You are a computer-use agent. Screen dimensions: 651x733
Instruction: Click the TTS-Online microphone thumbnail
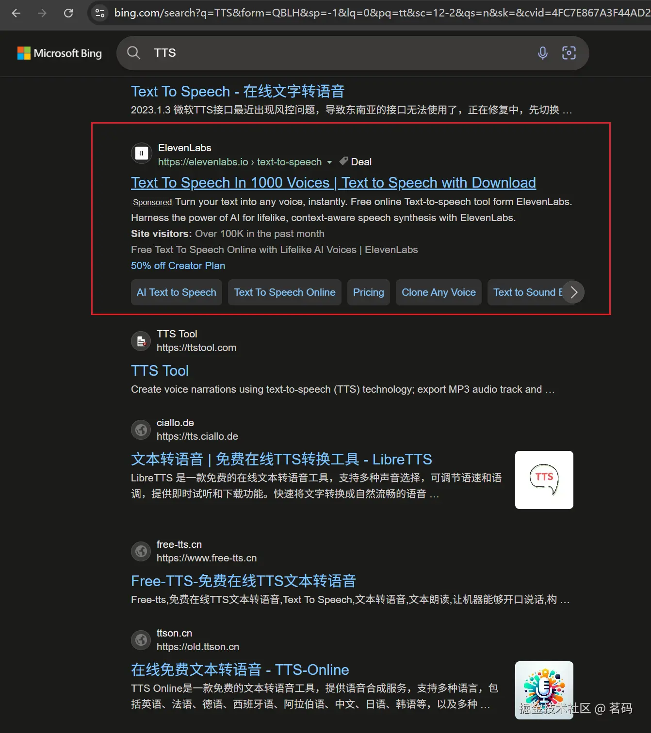pyautogui.click(x=544, y=690)
